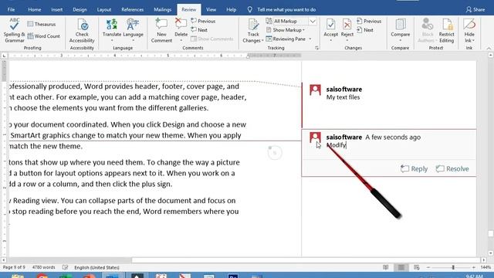The image size is (494, 278).
Task: Open Tracking group dialog launcher
Action: coord(316,48)
